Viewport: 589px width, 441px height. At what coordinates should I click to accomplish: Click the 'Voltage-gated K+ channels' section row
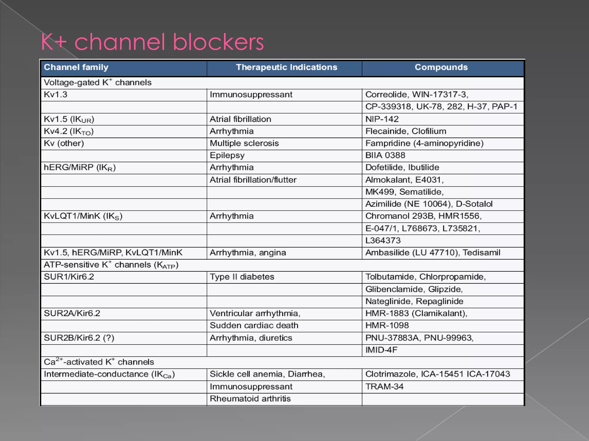(x=282, y=83)
